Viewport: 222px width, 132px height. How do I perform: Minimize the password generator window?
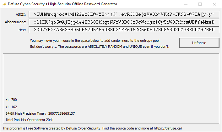[x=186, y=4]
